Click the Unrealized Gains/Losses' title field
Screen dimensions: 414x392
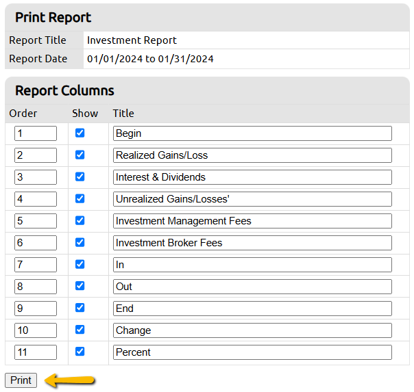[x=252, y=199]
